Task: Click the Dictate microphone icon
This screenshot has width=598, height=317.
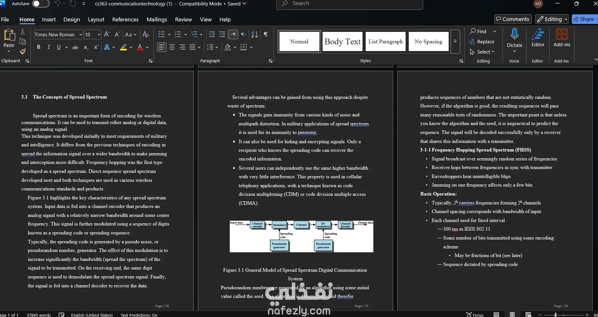Action: (514, 34)
